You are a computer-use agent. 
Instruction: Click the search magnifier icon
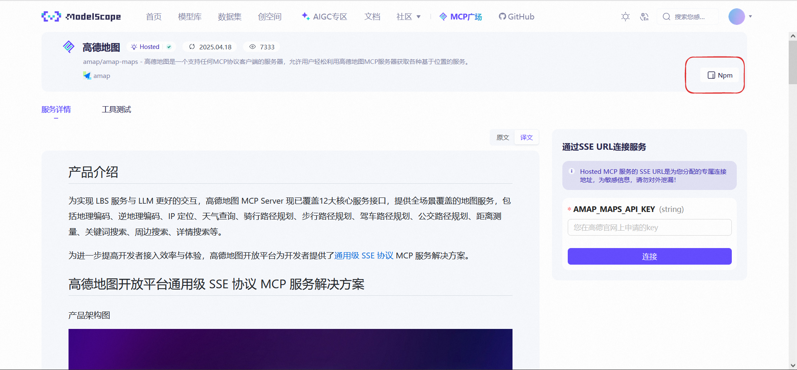click(x=667, y=17)
